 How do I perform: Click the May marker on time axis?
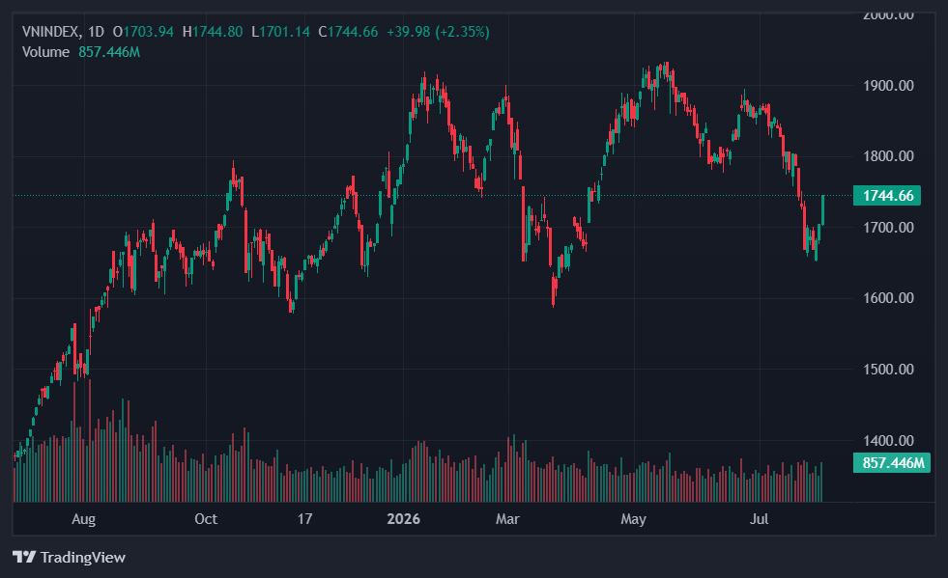[633, 519]
